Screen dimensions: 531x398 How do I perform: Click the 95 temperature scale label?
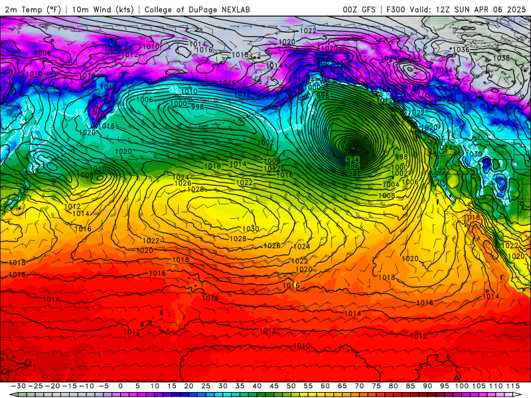[x=444, y=386]
